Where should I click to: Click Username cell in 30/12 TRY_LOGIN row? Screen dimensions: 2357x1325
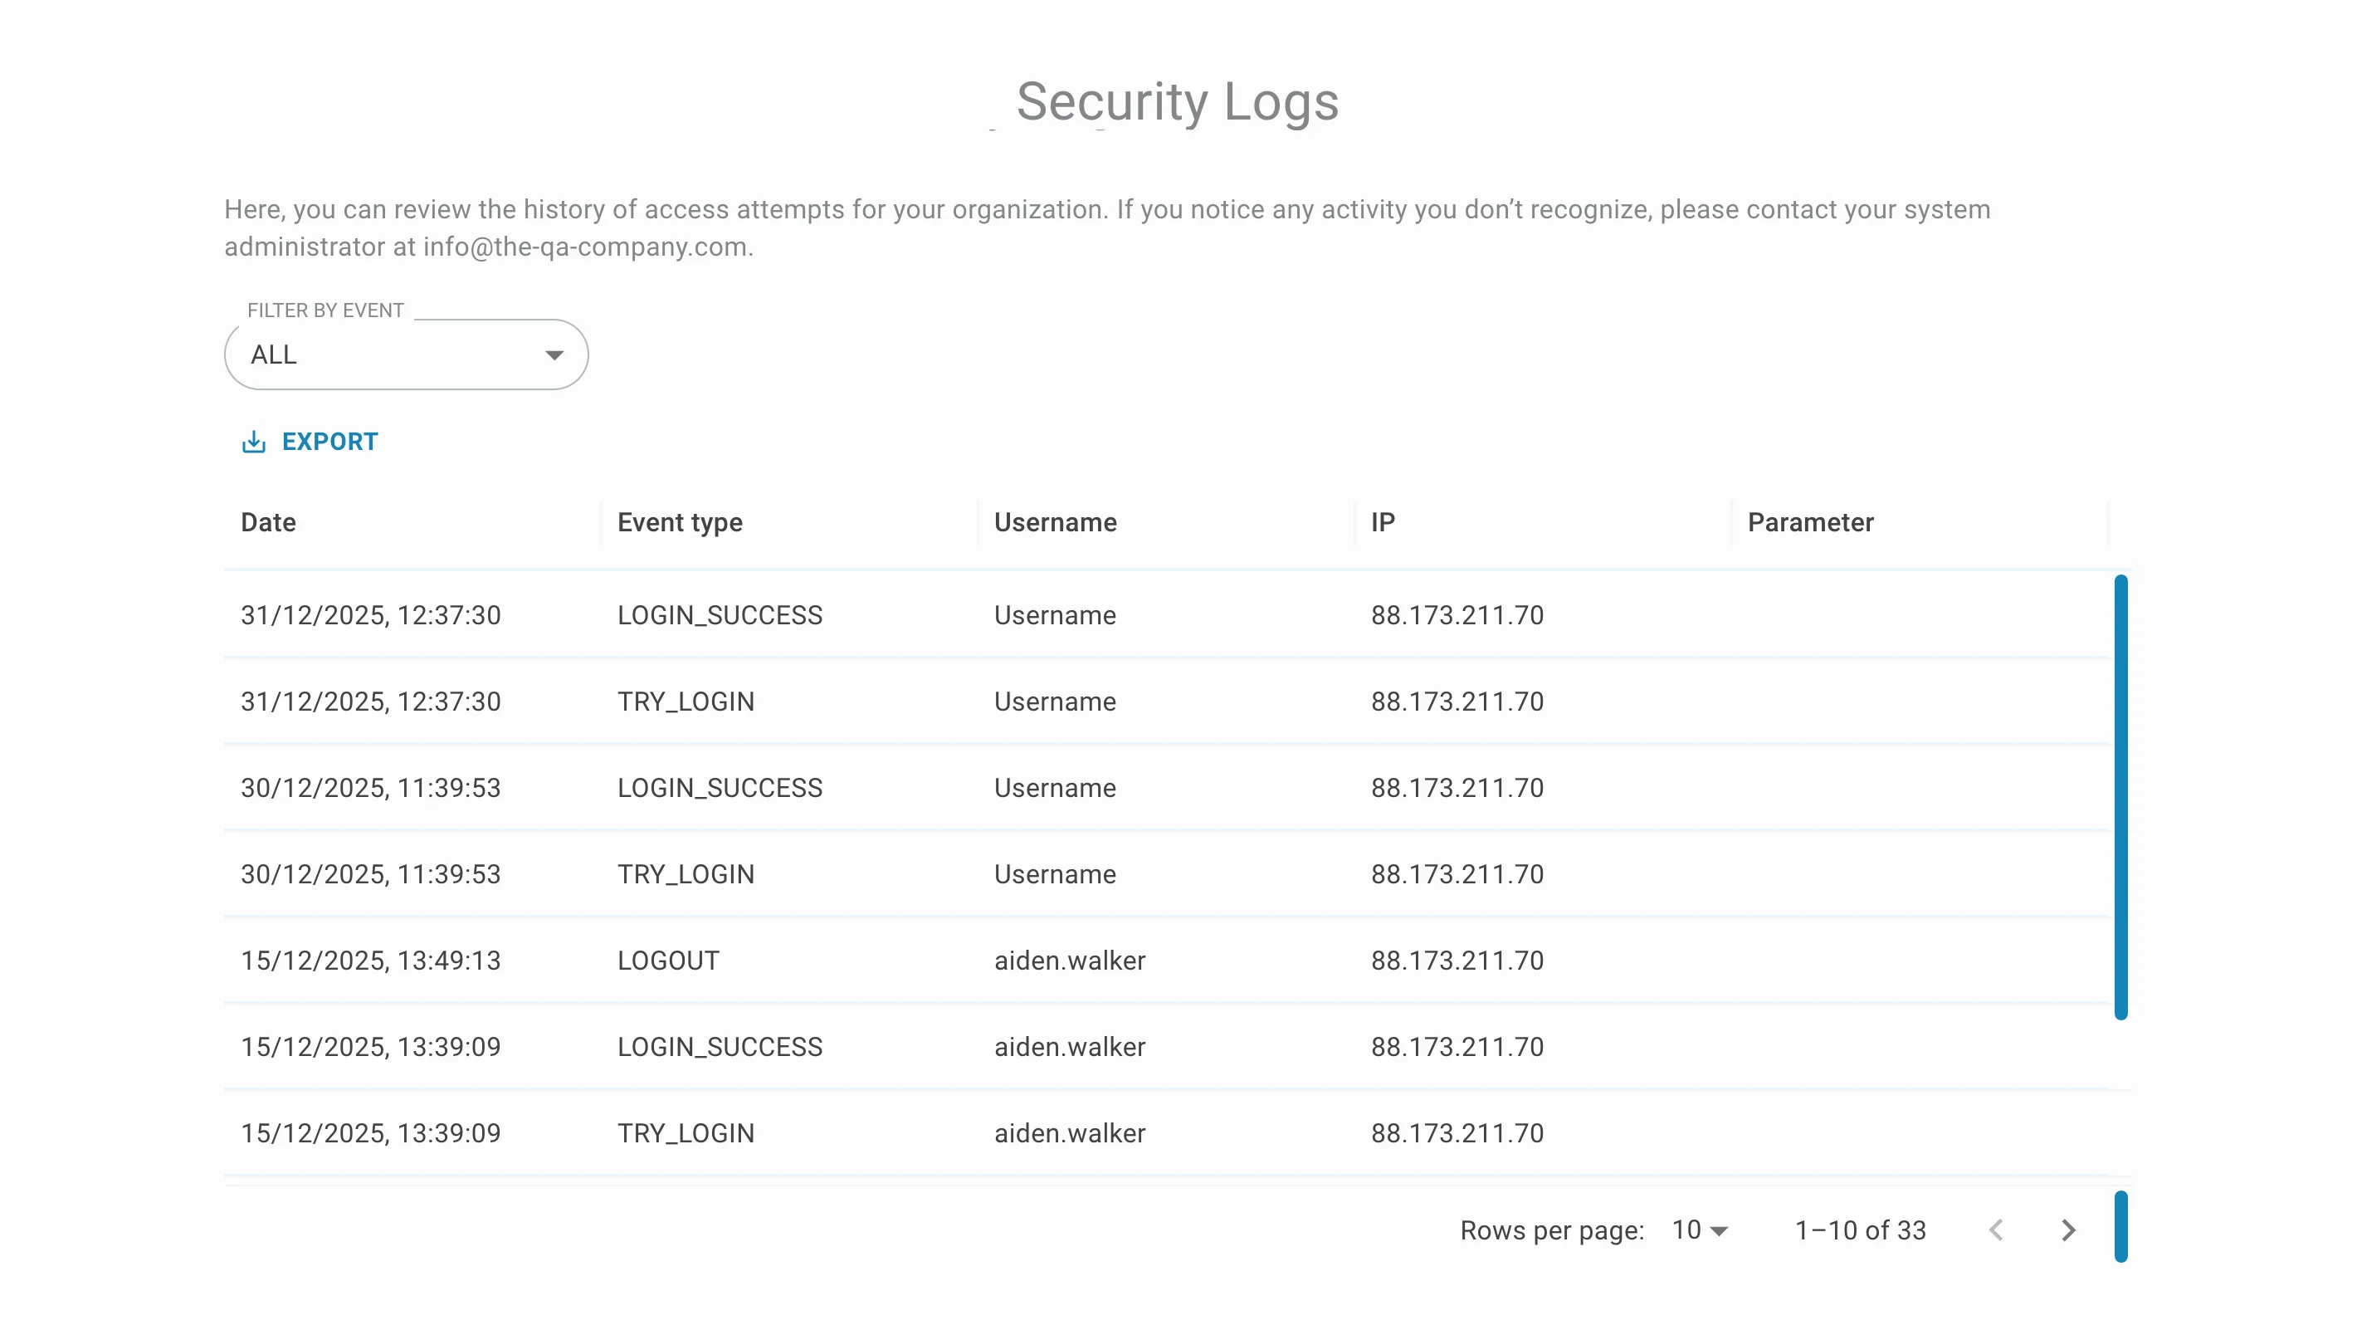(x=1055, y=874)
